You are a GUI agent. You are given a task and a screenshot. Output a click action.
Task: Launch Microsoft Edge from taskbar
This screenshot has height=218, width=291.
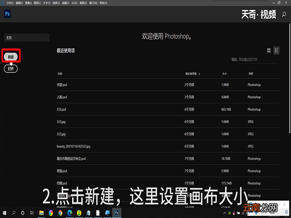tap(69, 213)
